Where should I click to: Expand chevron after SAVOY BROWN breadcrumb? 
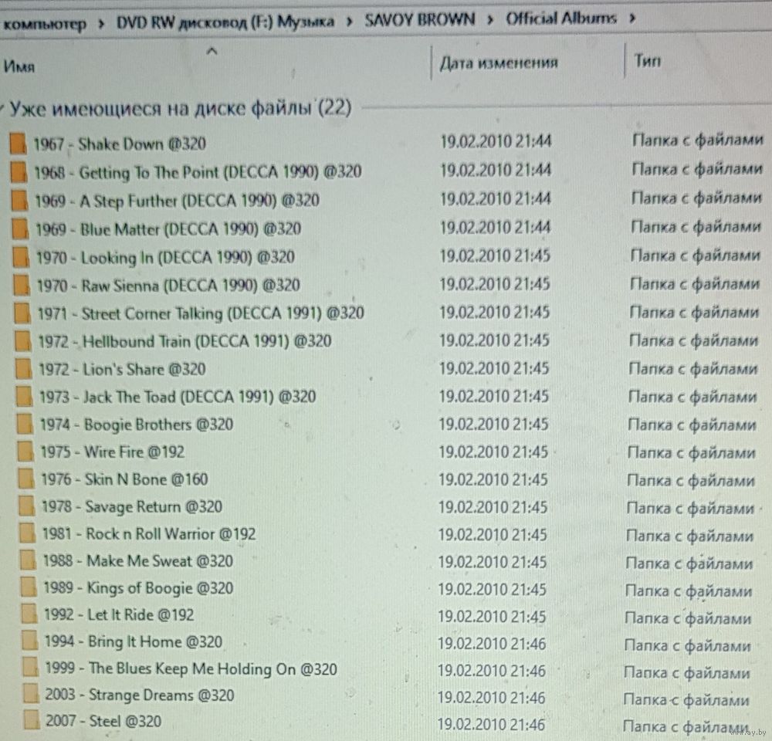(490, 20)
